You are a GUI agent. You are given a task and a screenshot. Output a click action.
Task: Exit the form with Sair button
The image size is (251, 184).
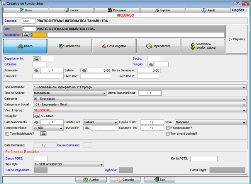click(159, 180)
